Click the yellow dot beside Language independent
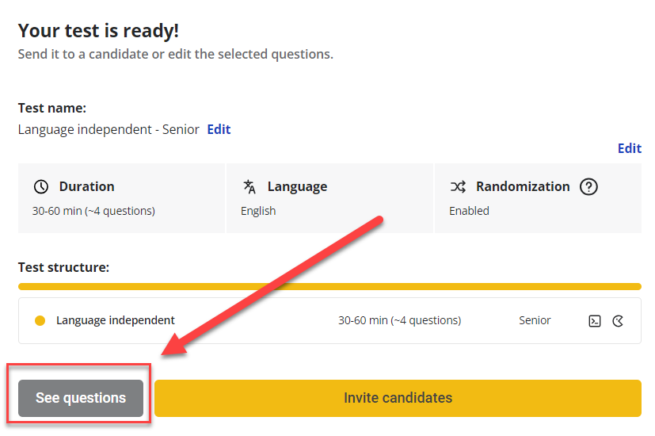The width and height of the screenshot is (655, 436). pos(40,321)
